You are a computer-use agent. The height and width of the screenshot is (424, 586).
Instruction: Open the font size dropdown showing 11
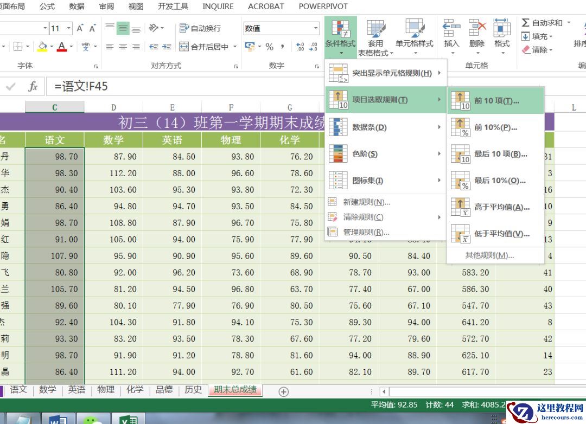pos(69,28)
